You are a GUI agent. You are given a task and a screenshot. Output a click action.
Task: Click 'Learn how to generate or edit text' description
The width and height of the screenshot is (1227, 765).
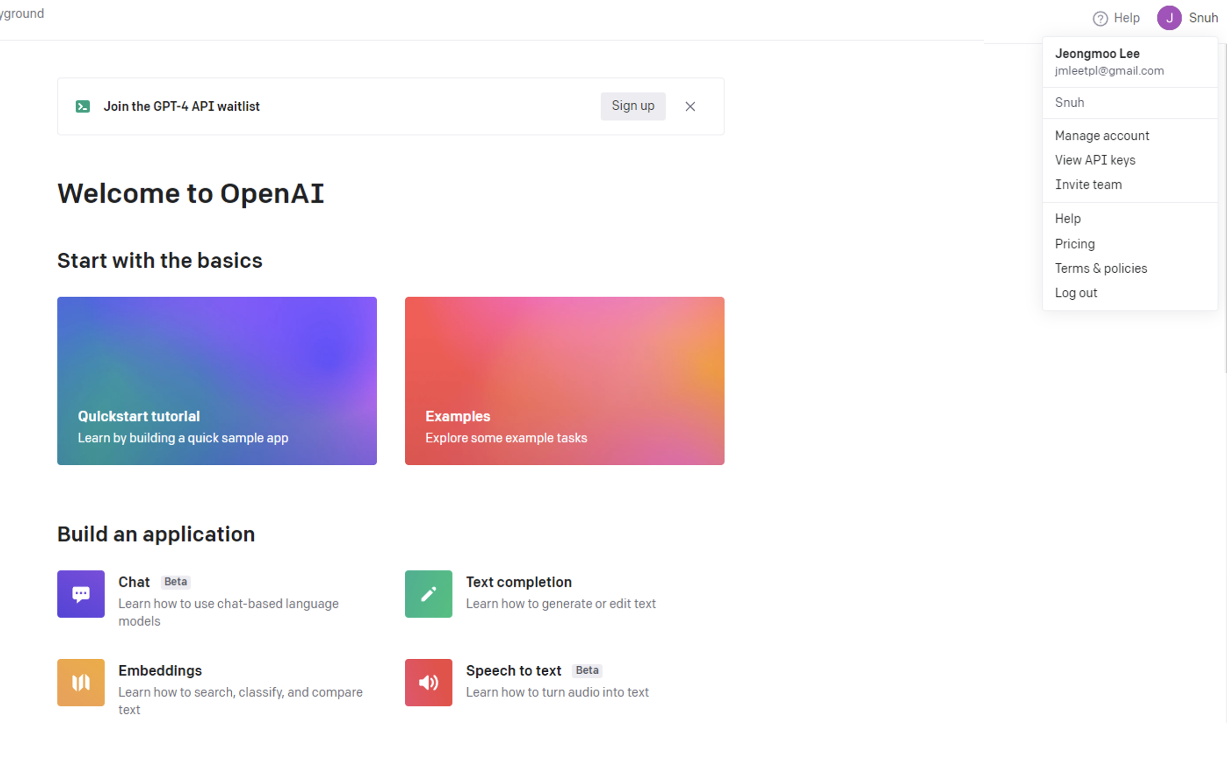pos(561,604)
